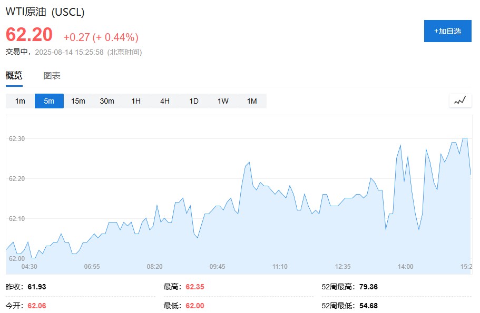480x313 pixels.
Task: Set chart to 1W interval
Action: point(223,101)
